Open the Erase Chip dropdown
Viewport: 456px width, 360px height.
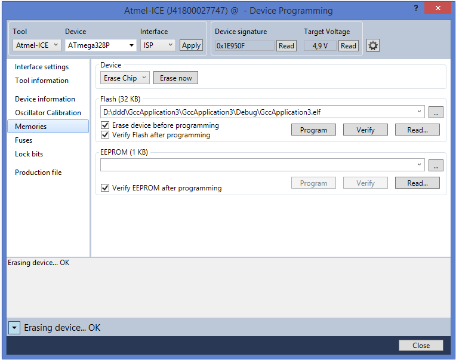(x=125, y=78)
